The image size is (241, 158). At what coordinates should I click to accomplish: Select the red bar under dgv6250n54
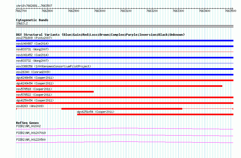(125, 103)
